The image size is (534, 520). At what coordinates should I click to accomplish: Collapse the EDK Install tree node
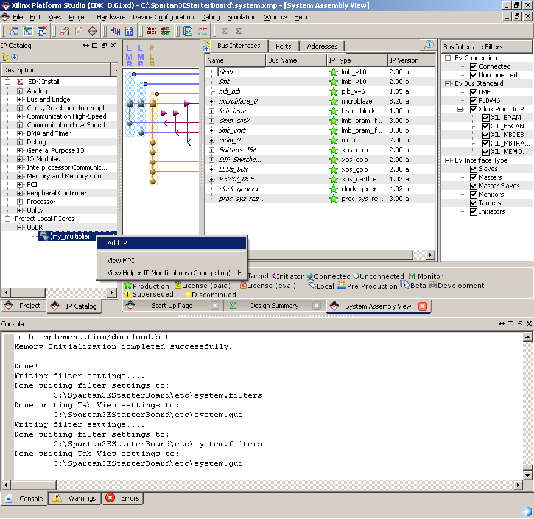(x=7, y=82)
